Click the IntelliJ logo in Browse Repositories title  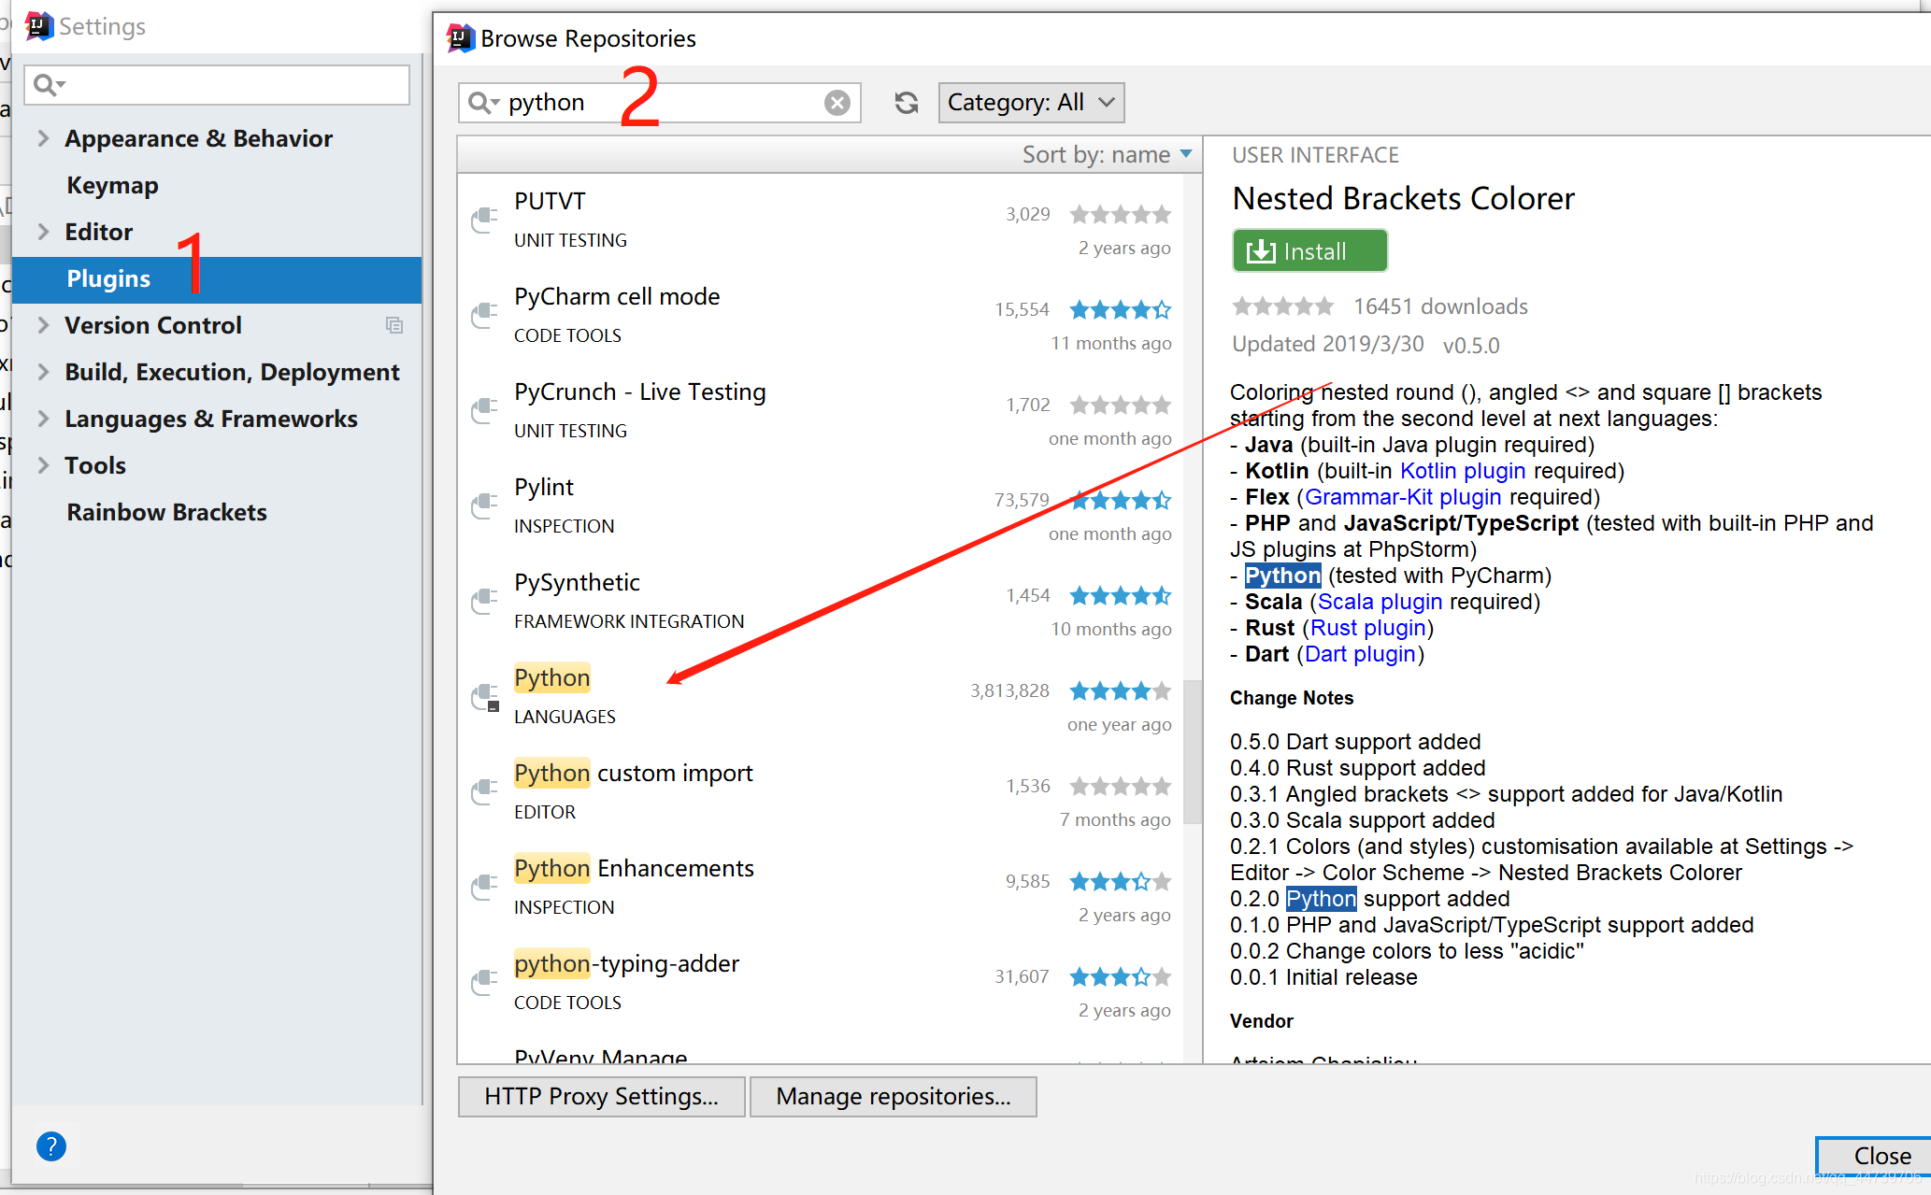(461, 38)
